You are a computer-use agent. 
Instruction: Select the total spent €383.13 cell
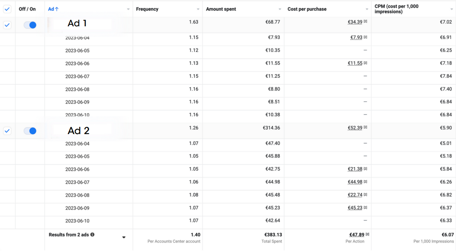pyautogui.click(x=272, y=235)
